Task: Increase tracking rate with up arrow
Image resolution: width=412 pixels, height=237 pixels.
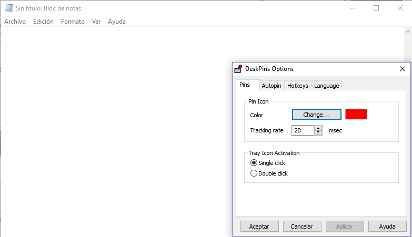Action: (318, 128)
